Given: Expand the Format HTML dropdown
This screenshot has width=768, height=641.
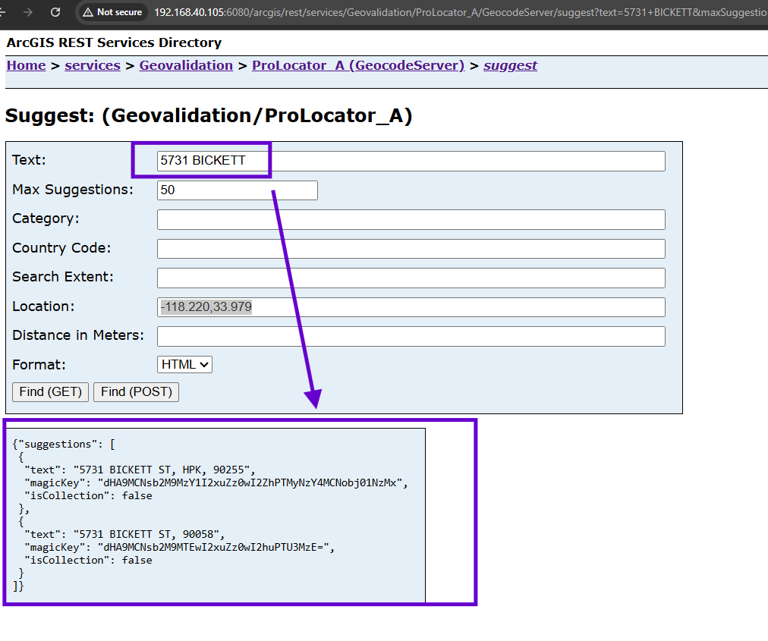Looking at the screenshot, I should (184, 364).
